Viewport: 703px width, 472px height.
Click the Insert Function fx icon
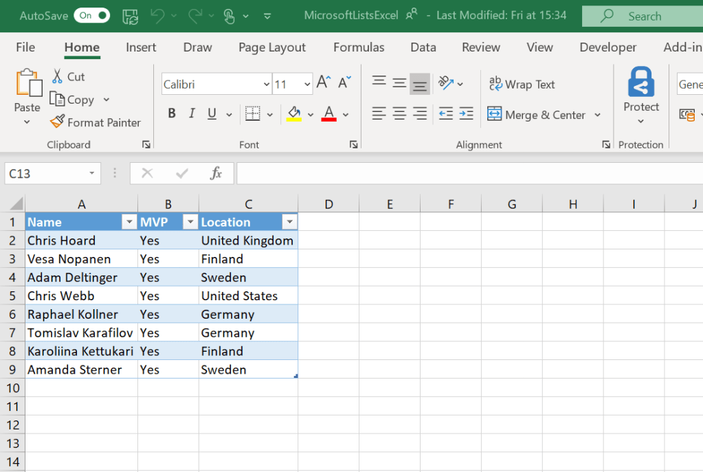(216, 173)
